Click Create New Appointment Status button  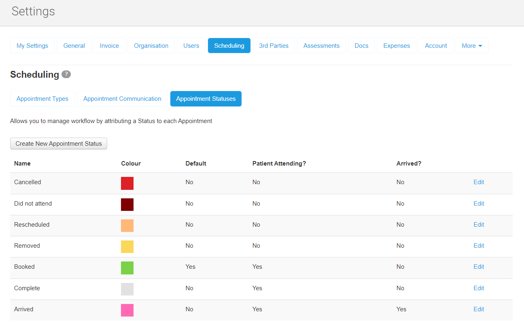coord(59,144)
